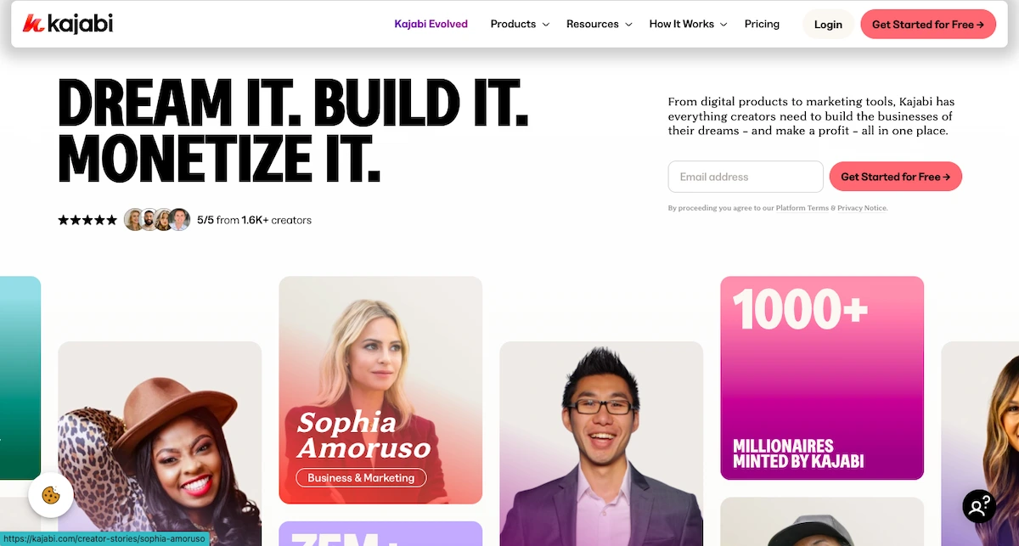The height and width of the screenshot is (546, 1019).
Task: Click the 1000+ Millionaires Minted pink card
Action: [822, 378]
